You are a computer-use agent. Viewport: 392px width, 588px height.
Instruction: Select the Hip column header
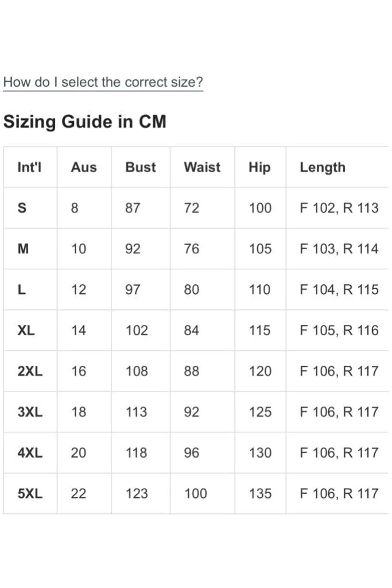click(260, 167)
